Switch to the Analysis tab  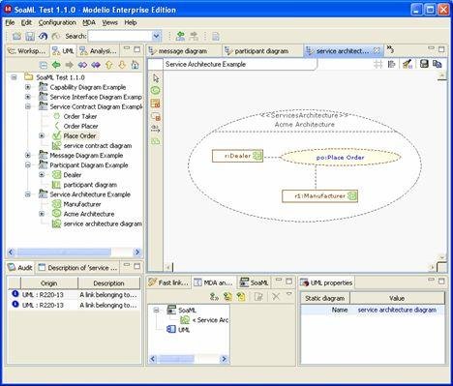tap(99, 51)
